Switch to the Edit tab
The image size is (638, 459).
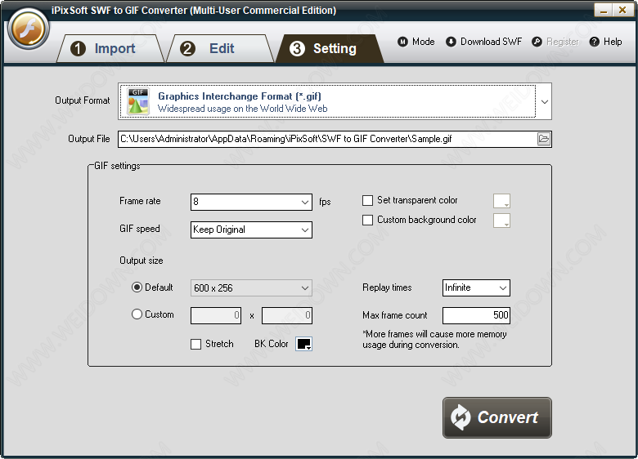(221, 48)
